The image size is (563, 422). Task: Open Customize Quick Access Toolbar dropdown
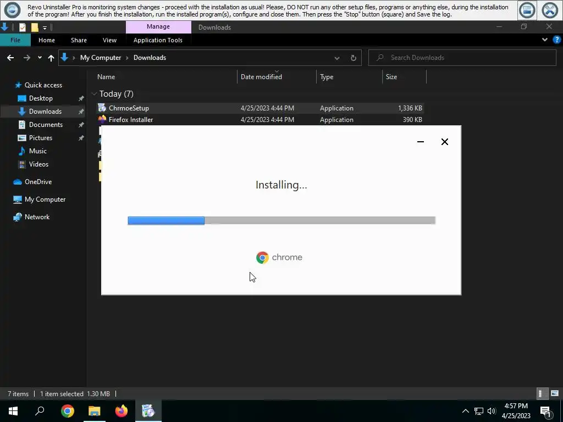click(45, 27)
